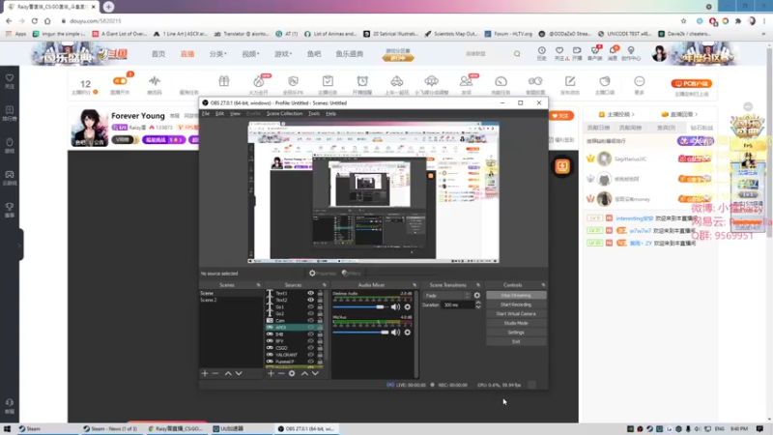Viewport: 773px width, 435px height.
Task: Select the APEX source row
Action: 295,328
